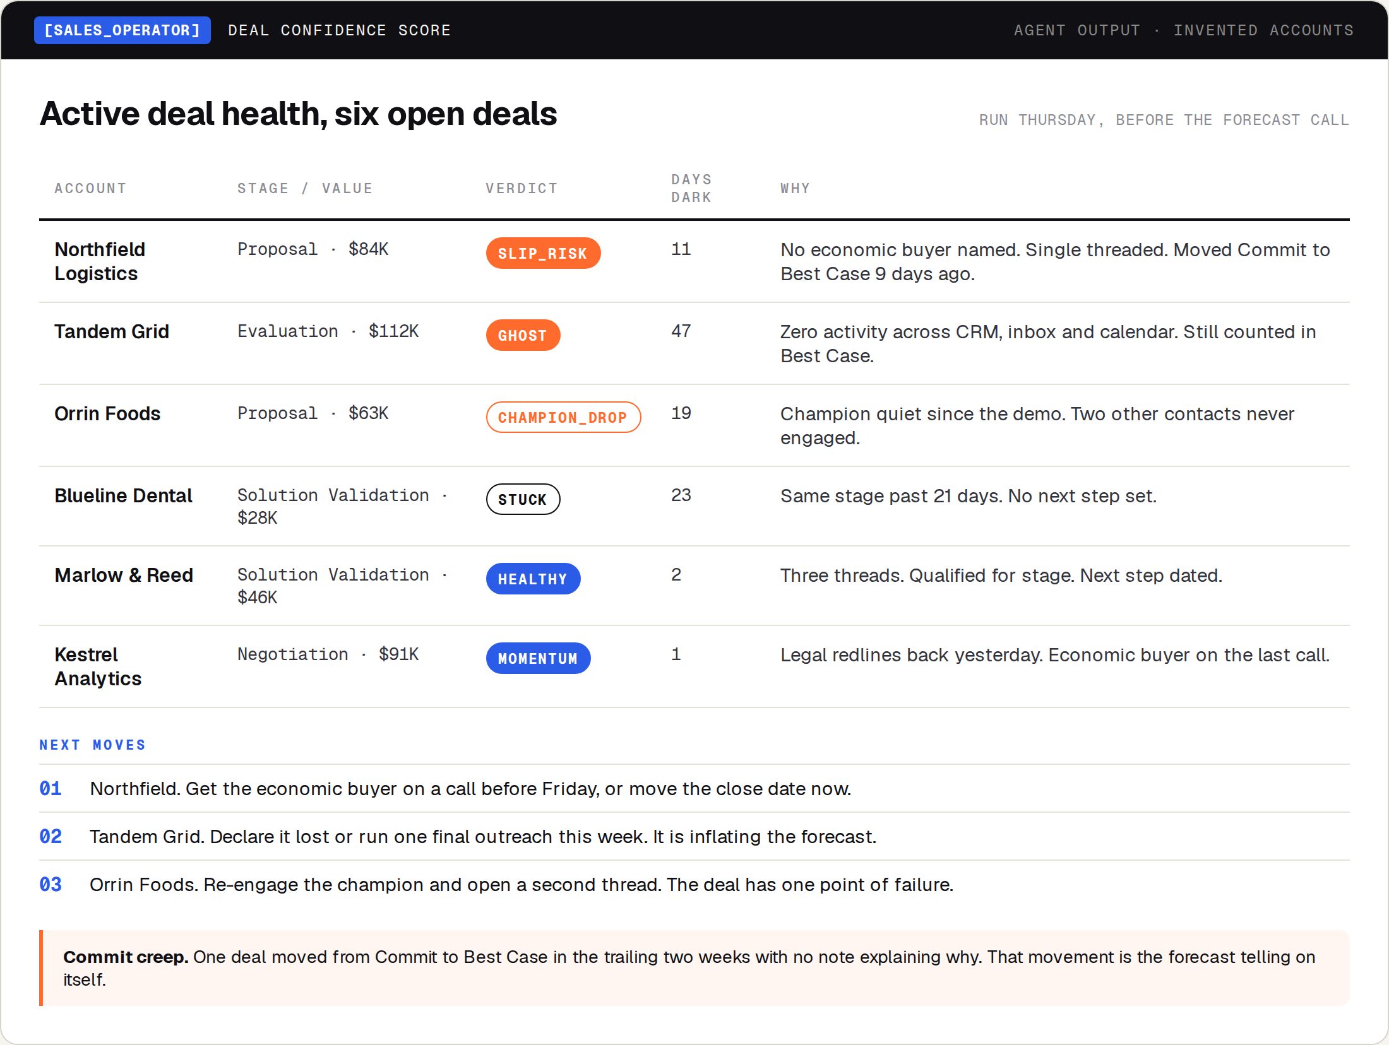This screenshot has width=1389, height=1045.
Task: Open the Tandem Grid account
Action: point(112,331)
